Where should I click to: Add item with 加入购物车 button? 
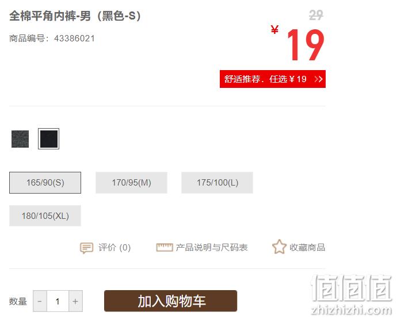(x=171, y=301)
